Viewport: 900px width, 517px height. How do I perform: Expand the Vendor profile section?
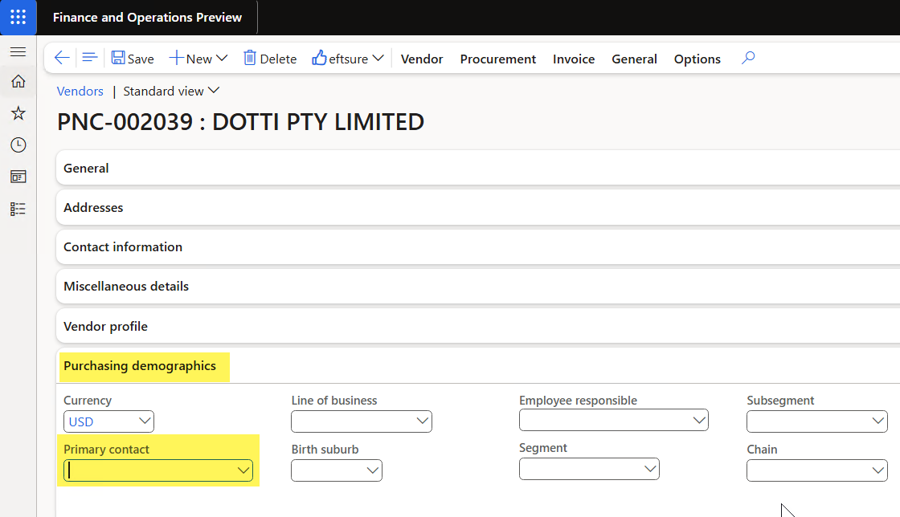[478, 326]
